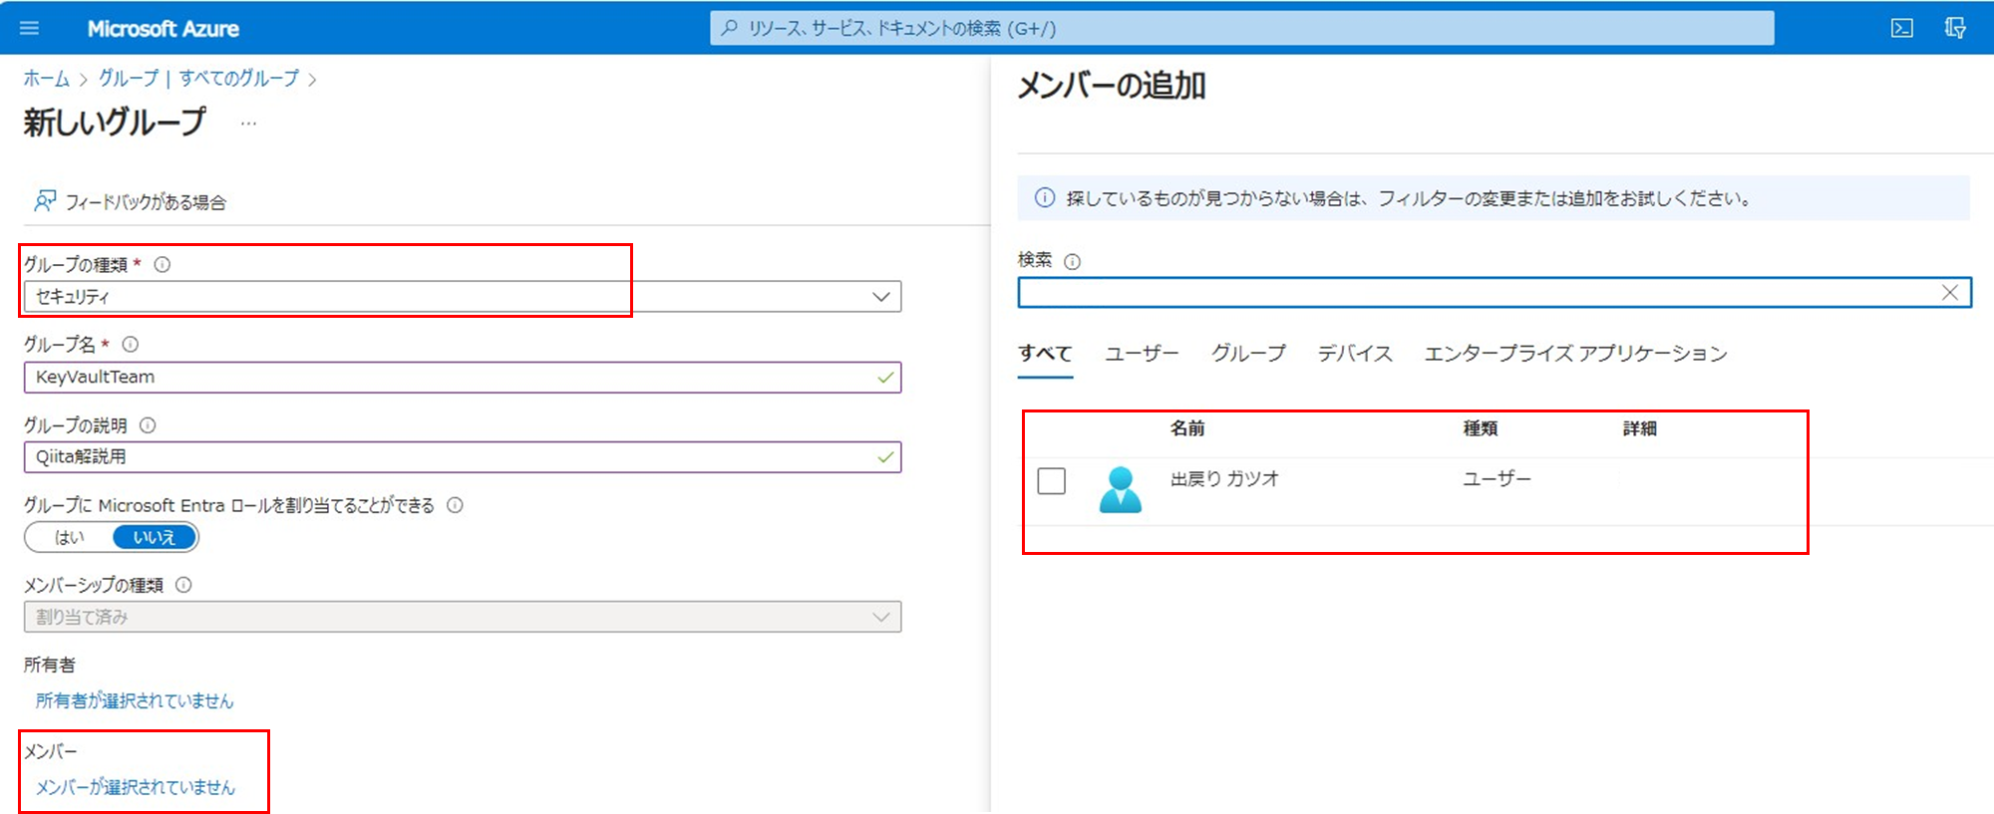
Task: Switch to the すべて tab
Action: coord(1045,354)
